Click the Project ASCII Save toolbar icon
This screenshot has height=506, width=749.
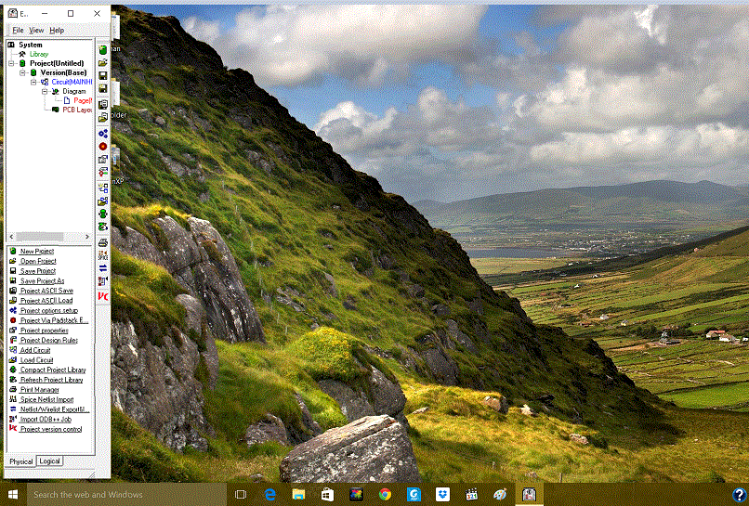point(103,104)
